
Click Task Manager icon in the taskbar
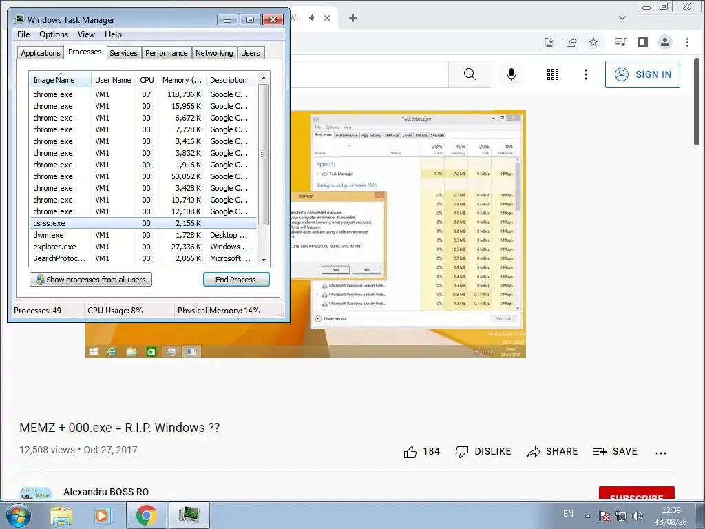pos(189,515)
